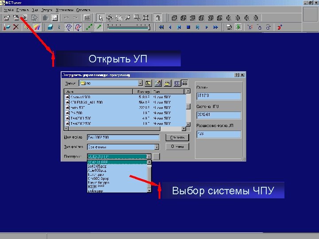This screenshot has height=239, width=319.
Task: Click the blue toolpath curves icon
Action: pos(69,27)
